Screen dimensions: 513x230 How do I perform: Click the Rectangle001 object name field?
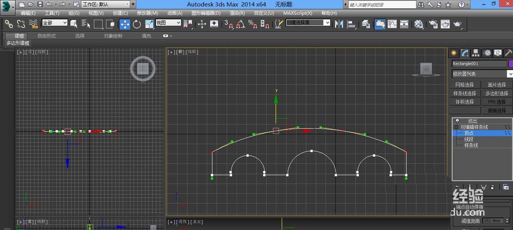click(480, 64)
